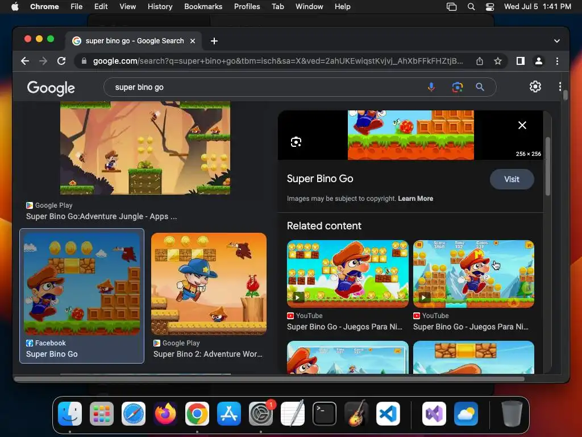Open the App Store from Dock
The height and width of the screenshot is (437, 582).
coord(229,414)
